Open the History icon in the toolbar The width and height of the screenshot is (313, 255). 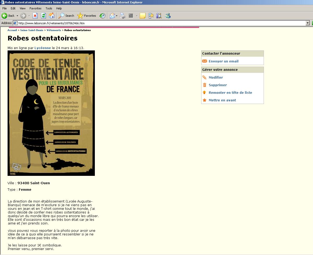tap(102, 16)
